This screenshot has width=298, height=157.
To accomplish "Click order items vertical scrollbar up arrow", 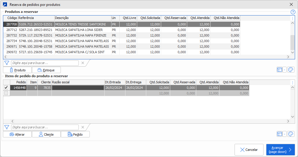I will tap(292, 87).
